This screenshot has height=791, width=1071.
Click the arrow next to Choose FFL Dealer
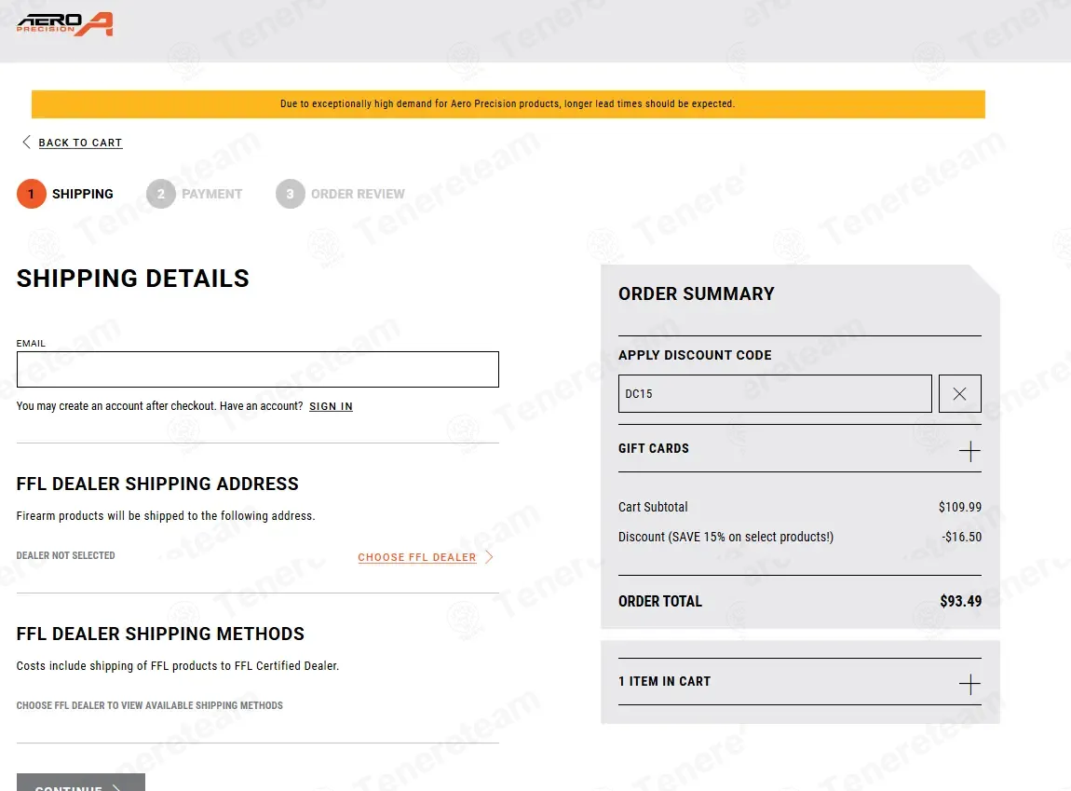489,557
